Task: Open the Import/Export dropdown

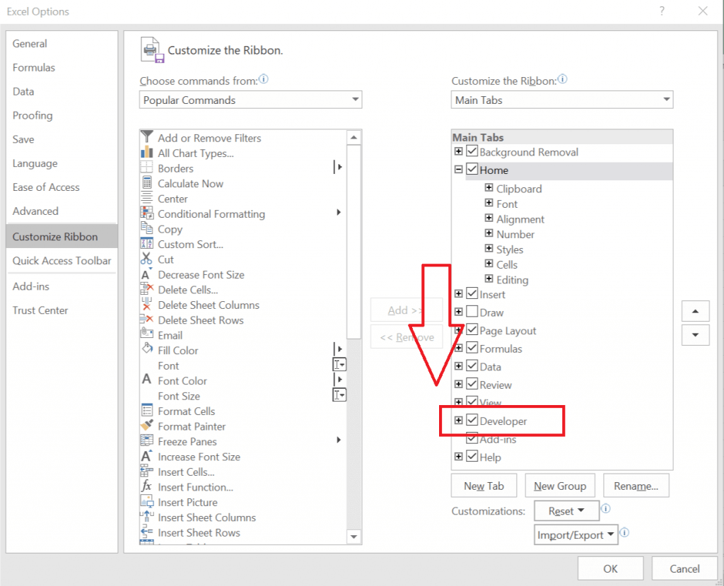Action: point(576,534)
